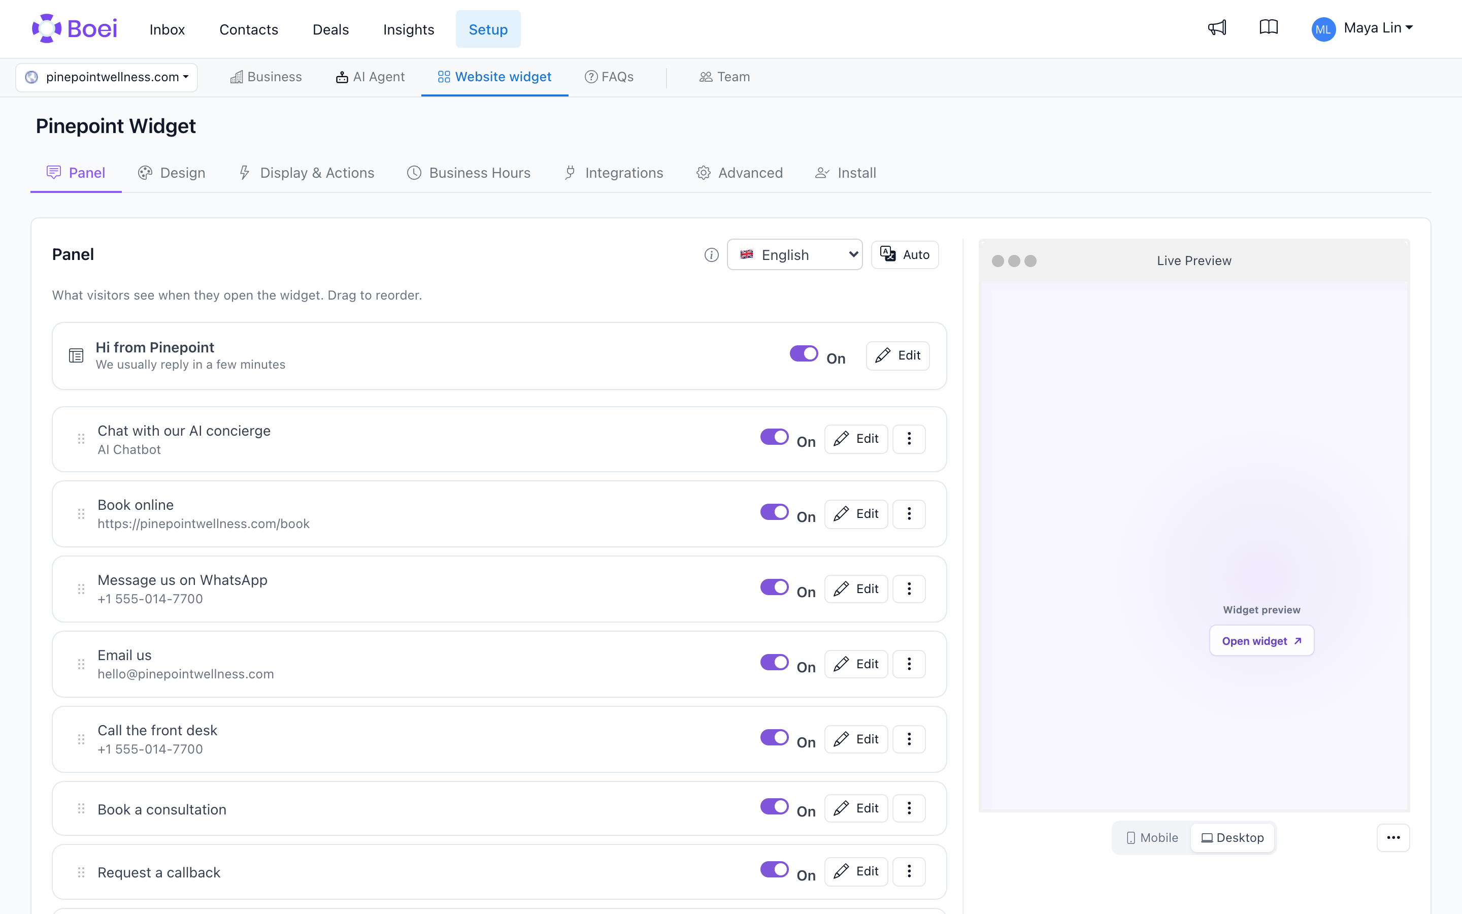Click the header layout icon beside Hi from Pinepoint
Image resolution: width=1462 pixels, height=914 pixels.
(76, 355)
